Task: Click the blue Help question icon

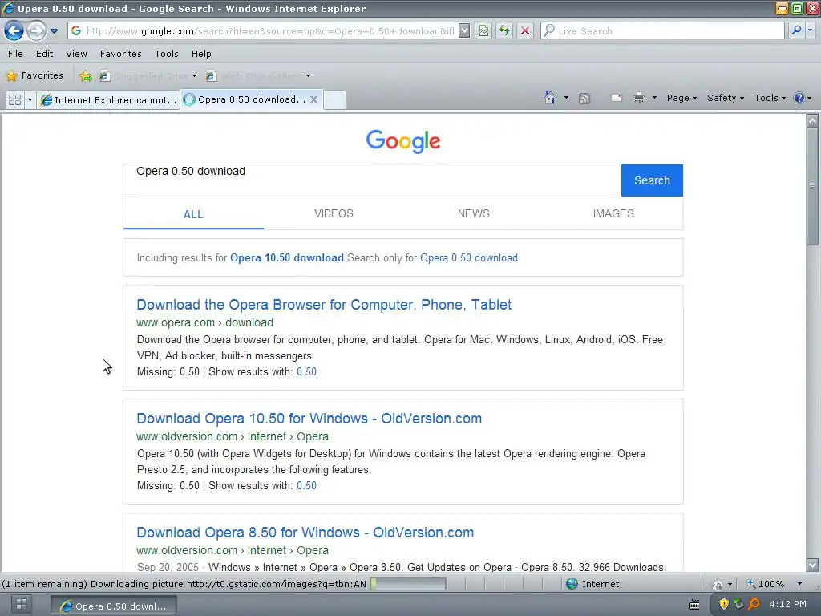Action: click(x=799, y=98)
